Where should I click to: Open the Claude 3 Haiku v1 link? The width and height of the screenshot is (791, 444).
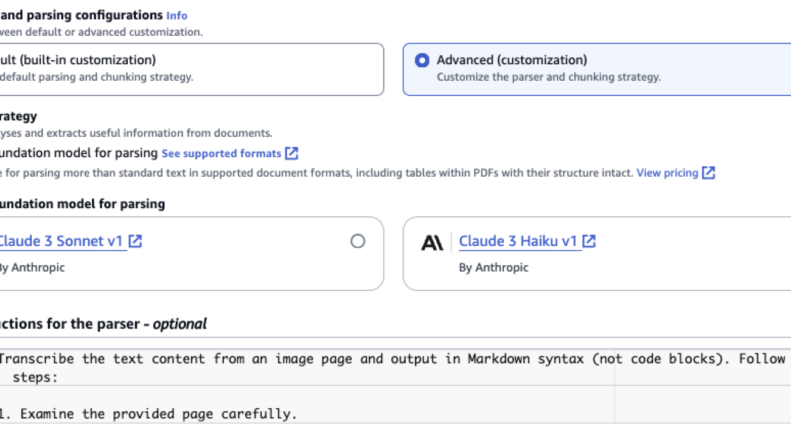[x=518, y=241]
